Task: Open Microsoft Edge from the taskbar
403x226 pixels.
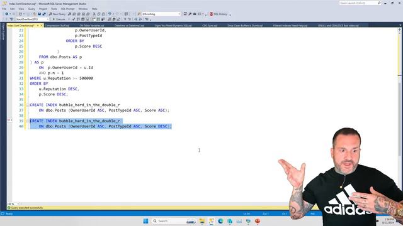Action: pyautogui.click(x=220, y=221)
